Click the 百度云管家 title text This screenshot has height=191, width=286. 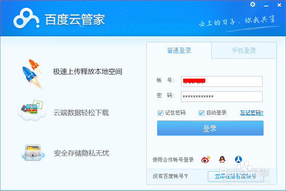coord(75,19)
